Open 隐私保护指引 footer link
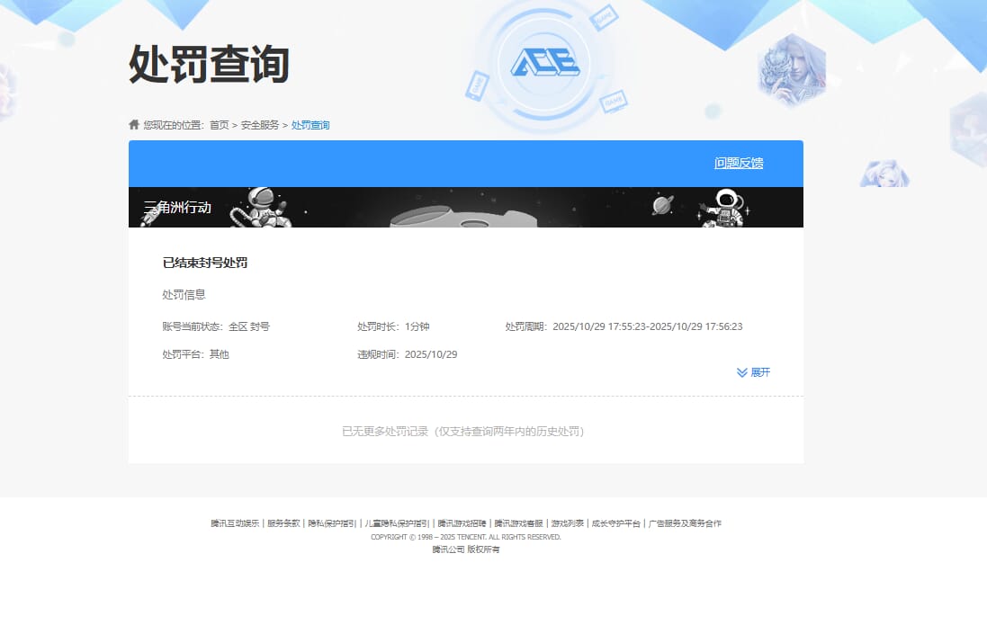This screenshot has width=987, height=643. 332,523
